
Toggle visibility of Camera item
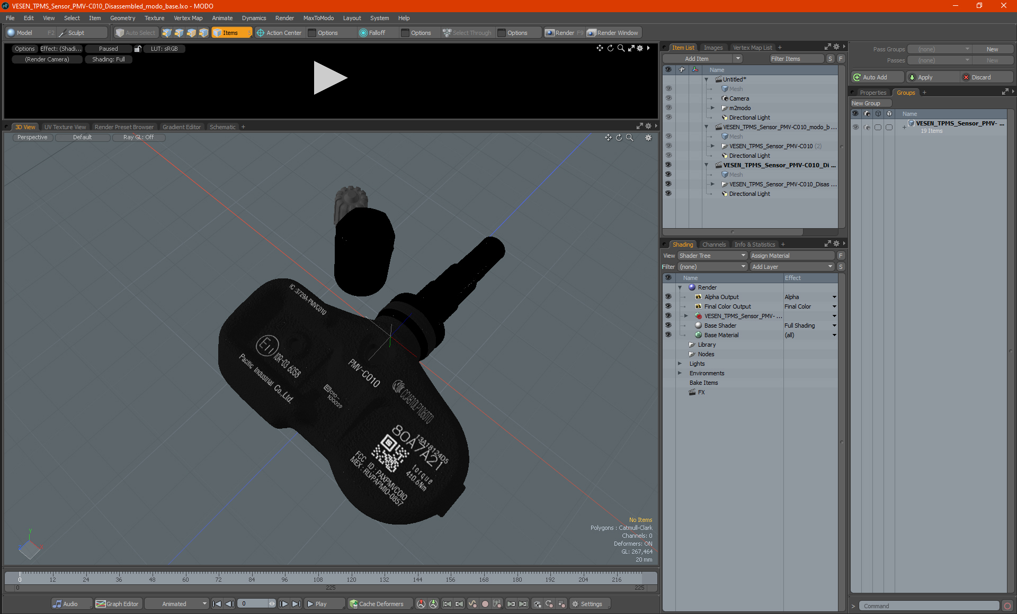[668, 98]
